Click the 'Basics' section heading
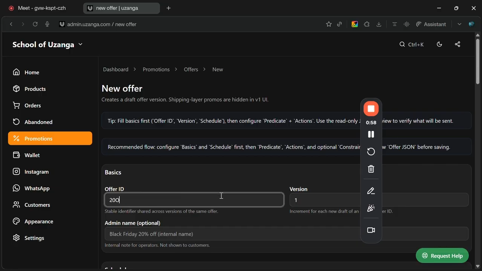 [113, 172]
